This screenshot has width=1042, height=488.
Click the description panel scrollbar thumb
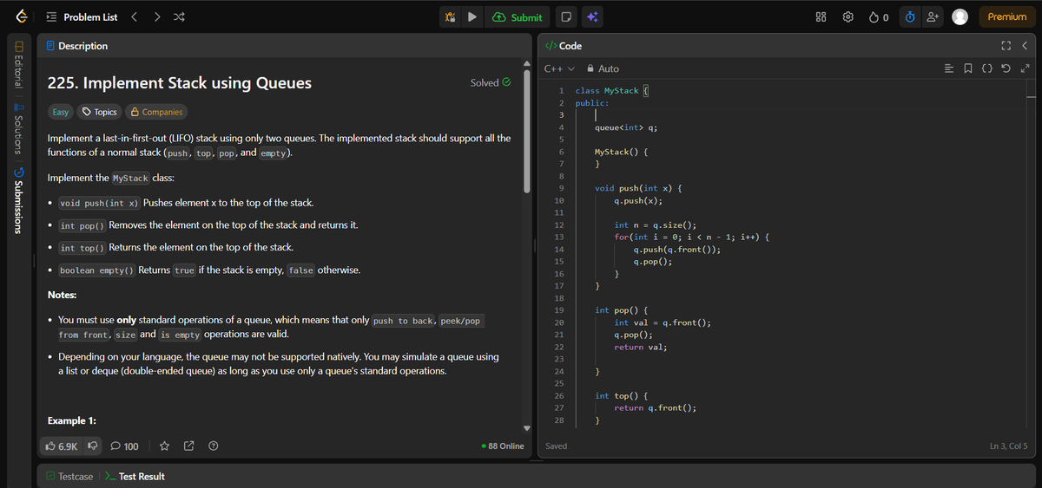526,130
